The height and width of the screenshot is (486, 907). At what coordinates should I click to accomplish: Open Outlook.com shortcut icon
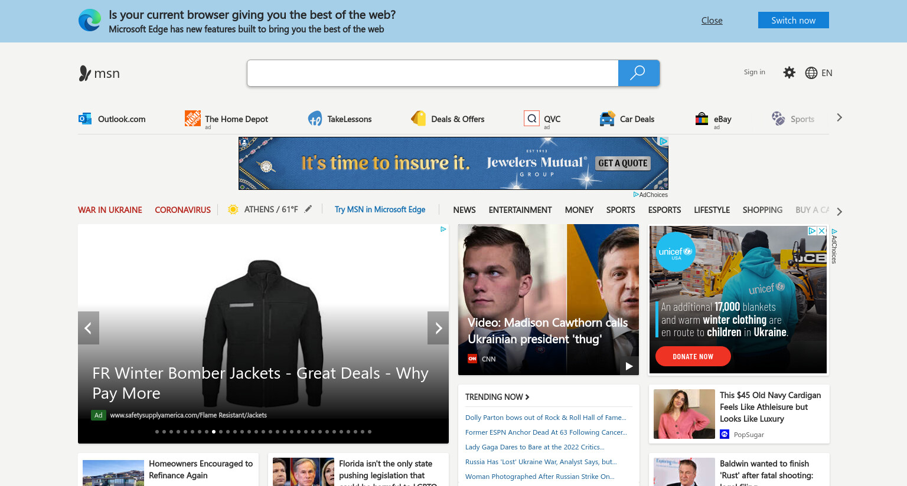85,119
